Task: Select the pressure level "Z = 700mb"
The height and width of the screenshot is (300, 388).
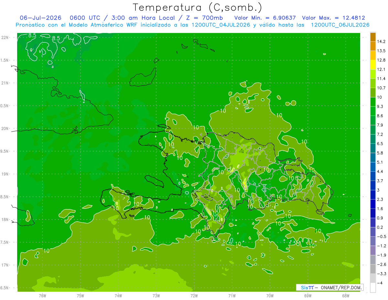Action: click(x=205, y=18)
